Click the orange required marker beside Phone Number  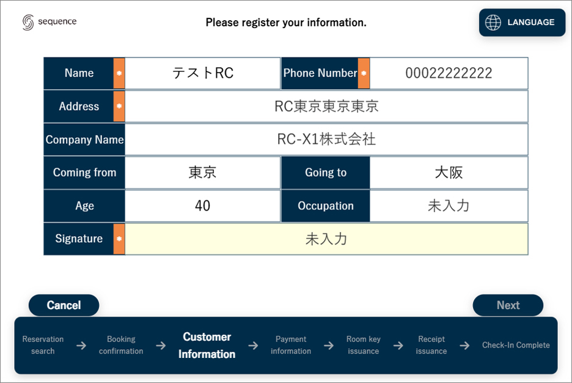pyautogui.click(x=364, y=73)
